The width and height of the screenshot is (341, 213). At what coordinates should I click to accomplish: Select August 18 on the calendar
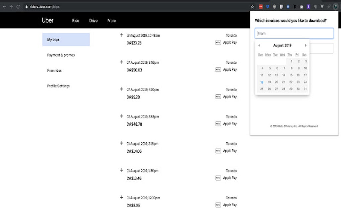click(x=262, y=82)
